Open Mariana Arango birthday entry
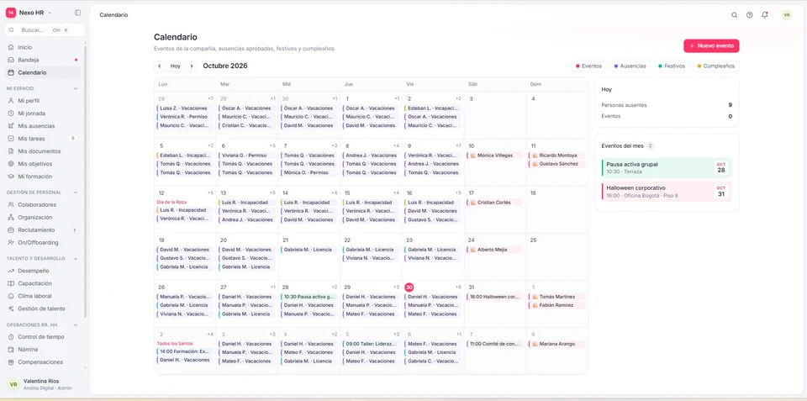807x401 pixels. coord(556,344)
